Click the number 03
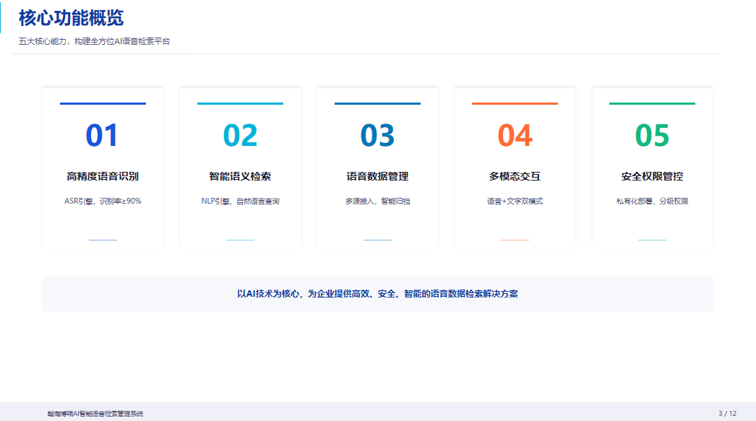756x421 pixels. [377, 135]
